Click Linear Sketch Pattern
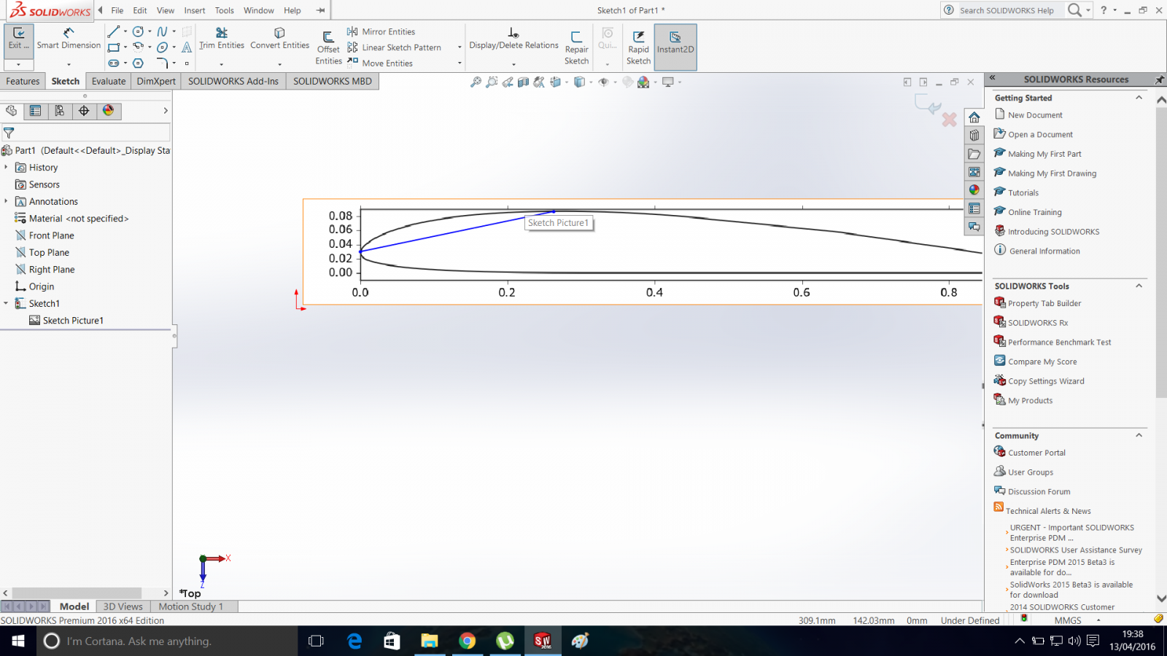1167x656 pixels. [394, 47]
